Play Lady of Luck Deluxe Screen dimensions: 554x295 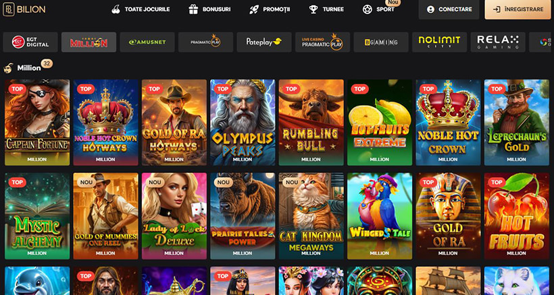pyautogui.click(x=174, y=216)
